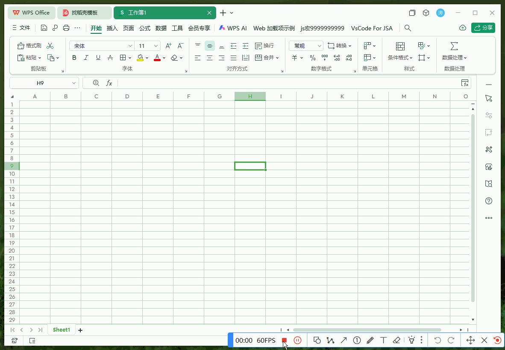Click the Insert Function fx icon
This screenshot has width=505, height=350.
(x=109, y=83)
